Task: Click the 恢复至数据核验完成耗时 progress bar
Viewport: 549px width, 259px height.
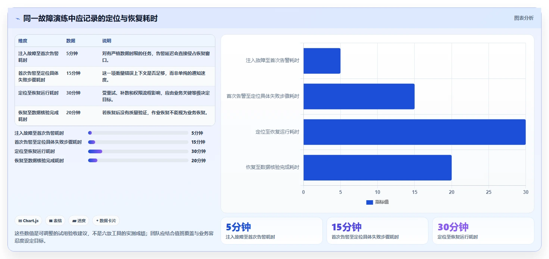Action: click(x=138, y=160)
